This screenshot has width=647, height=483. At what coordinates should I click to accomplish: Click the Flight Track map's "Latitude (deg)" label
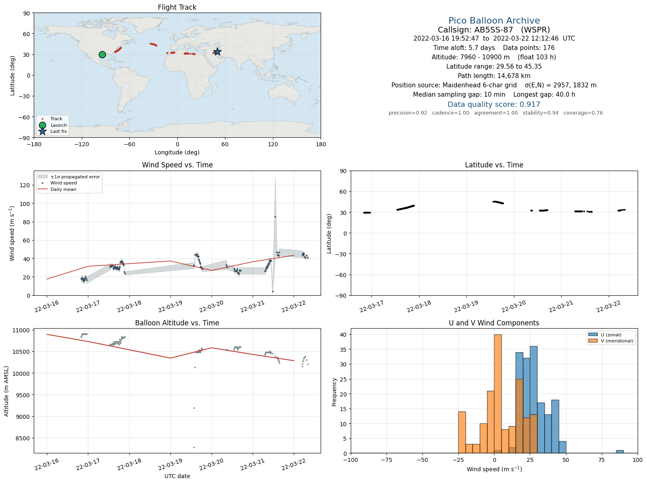12,76
